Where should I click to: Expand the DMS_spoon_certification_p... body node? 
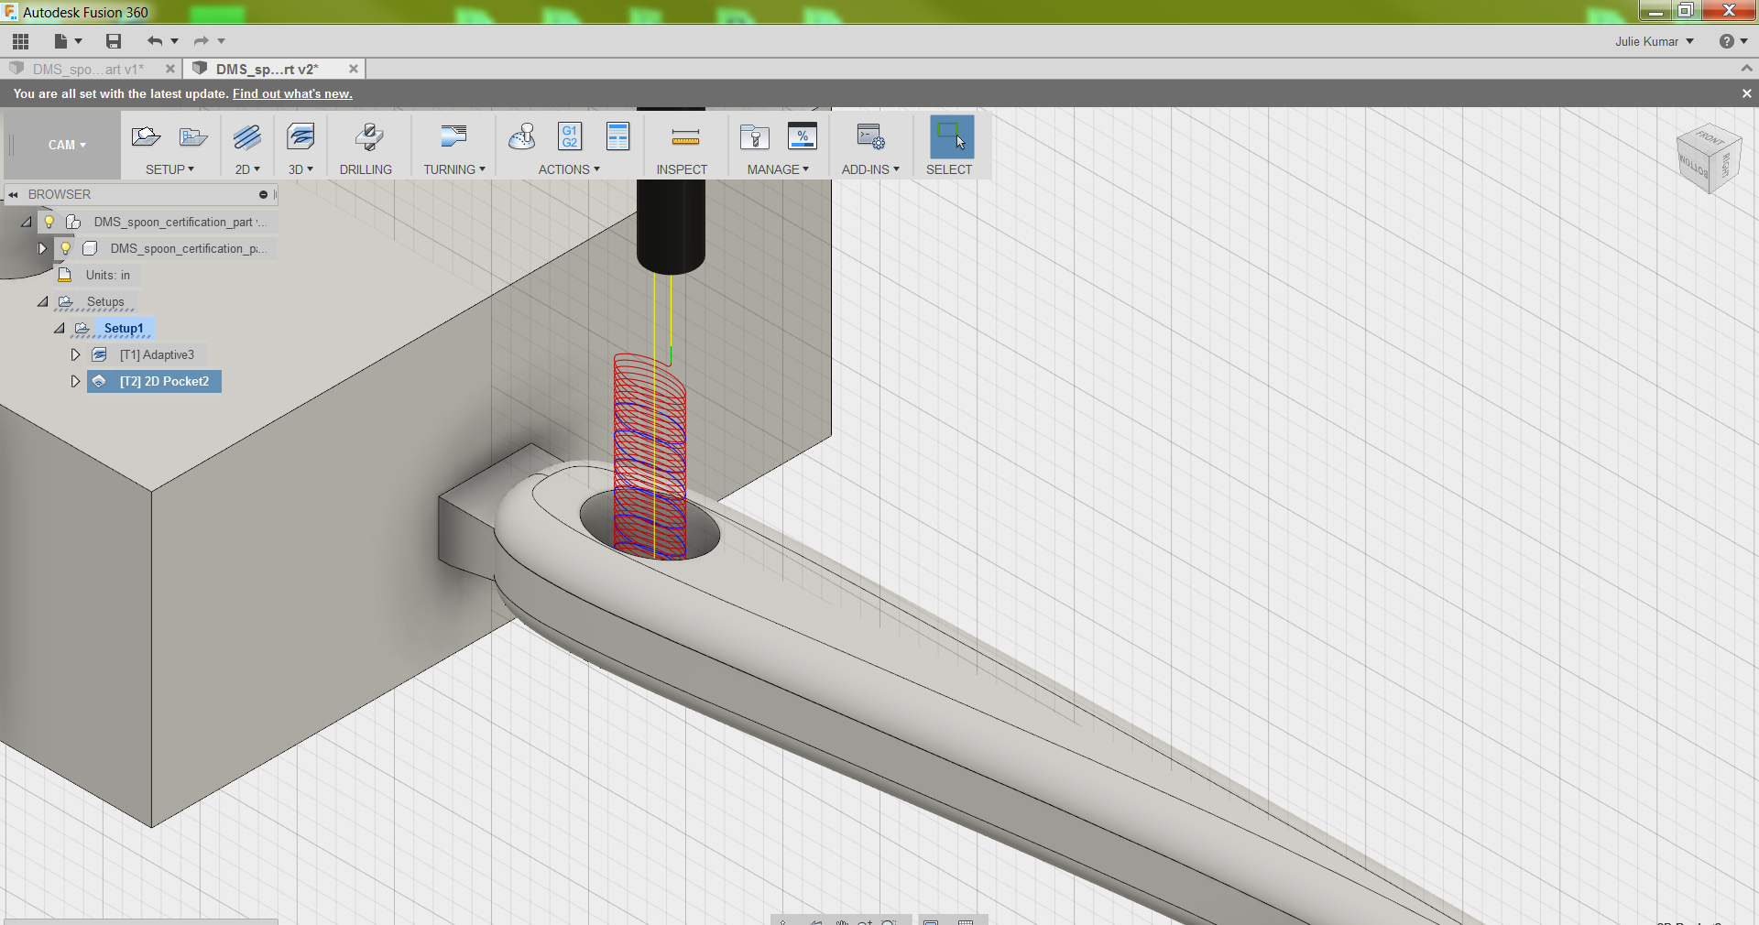click(42, 248)
